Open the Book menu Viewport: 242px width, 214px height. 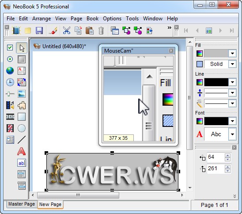click(92, 19)
